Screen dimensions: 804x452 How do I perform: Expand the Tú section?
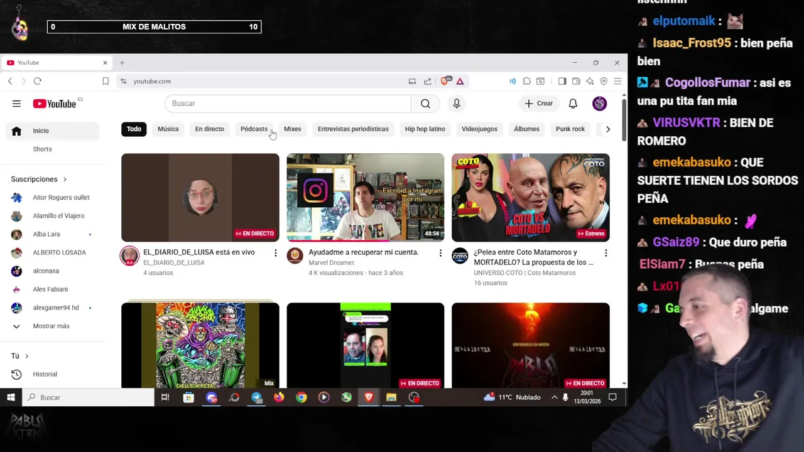coord(20,356)
